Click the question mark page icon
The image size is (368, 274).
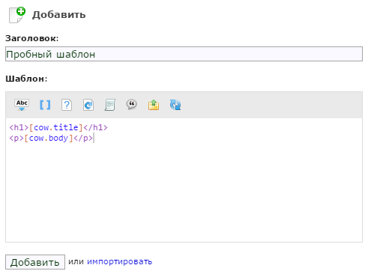(x=67, y=105)
